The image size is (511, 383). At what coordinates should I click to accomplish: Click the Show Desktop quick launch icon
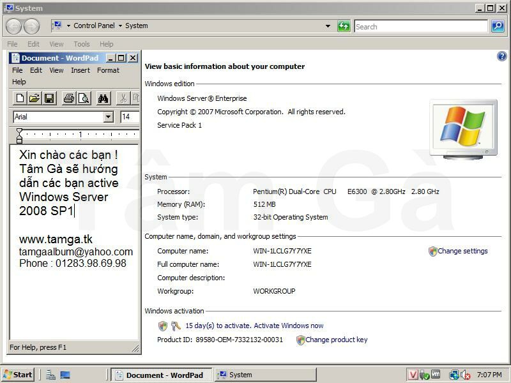click(x=65, y=375)
